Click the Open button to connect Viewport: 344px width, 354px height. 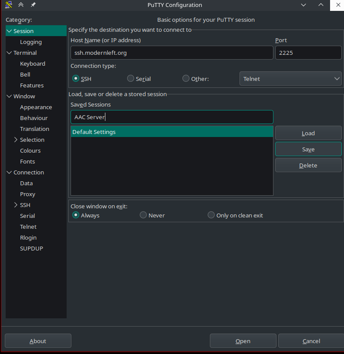[243, 341]
